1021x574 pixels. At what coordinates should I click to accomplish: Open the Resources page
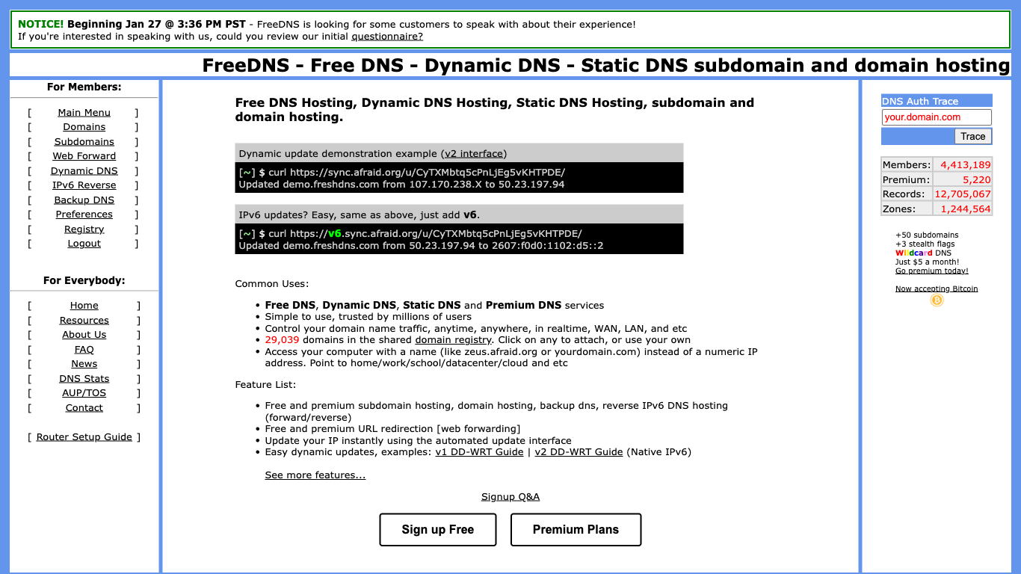coord(84,321)
